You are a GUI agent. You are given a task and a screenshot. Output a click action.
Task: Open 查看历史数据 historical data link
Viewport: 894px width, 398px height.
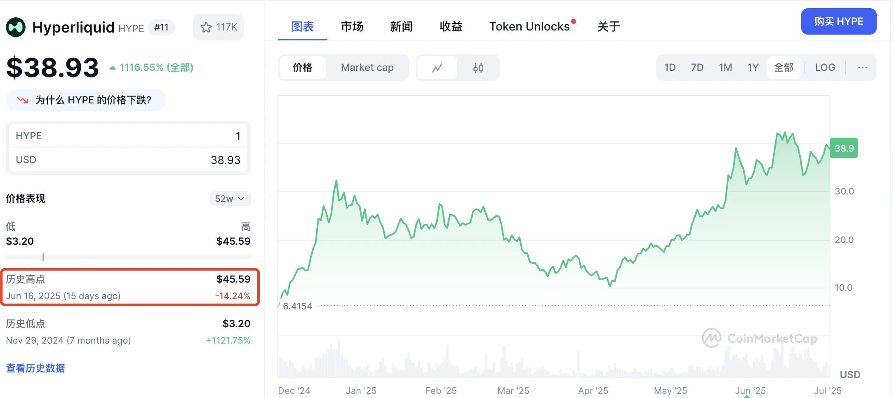[35, 368]
